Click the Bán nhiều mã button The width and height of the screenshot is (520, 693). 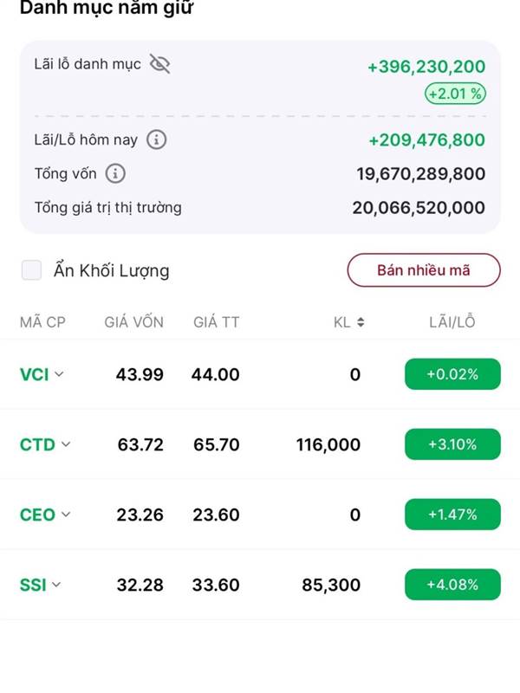(x=424, y=270)
